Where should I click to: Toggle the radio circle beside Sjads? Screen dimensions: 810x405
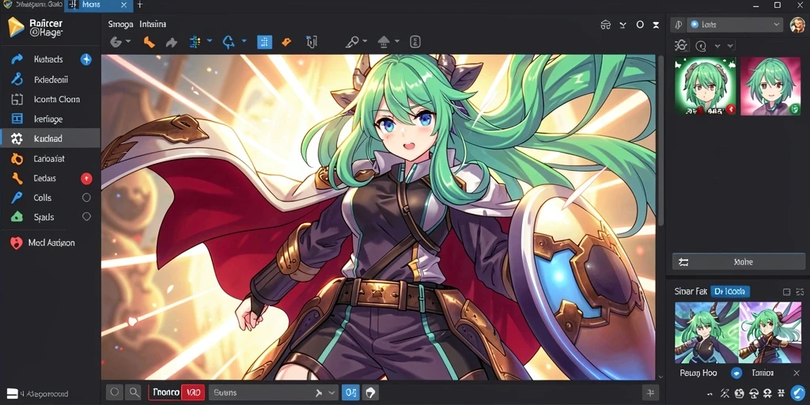[x=86, y=217]
